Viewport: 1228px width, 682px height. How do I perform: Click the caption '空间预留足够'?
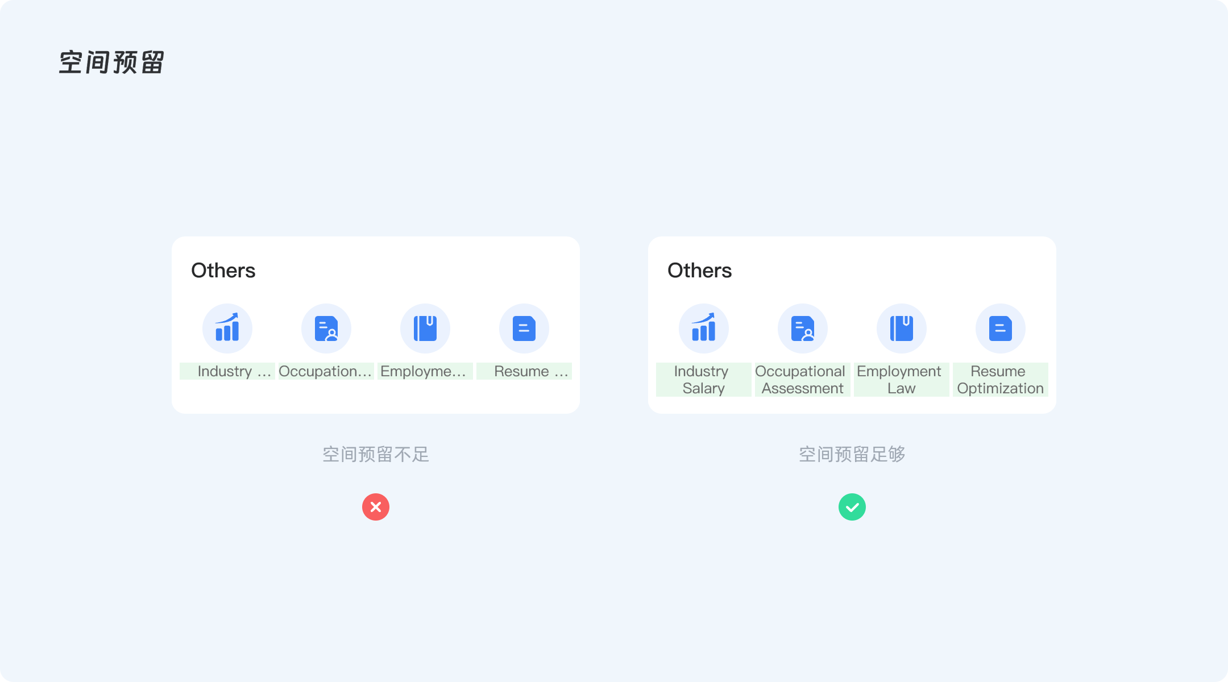[x=852, y=454]
